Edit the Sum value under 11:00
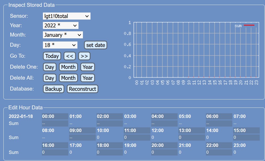 [x=137, y=138]
